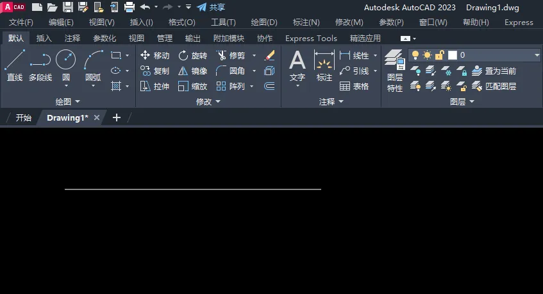Activate the Rotate (旋转) tool
The height and width of the screenshot is (294, 543).
tap(192, 55)
